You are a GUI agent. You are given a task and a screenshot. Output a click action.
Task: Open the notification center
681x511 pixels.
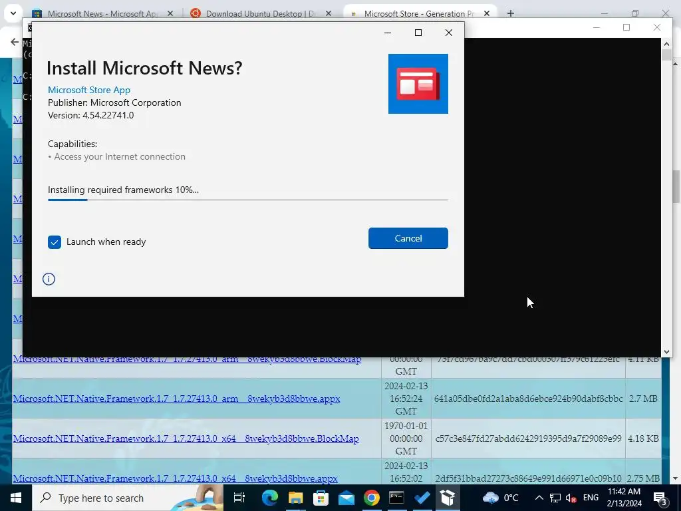pyautogui.click(x=660, y=498)
